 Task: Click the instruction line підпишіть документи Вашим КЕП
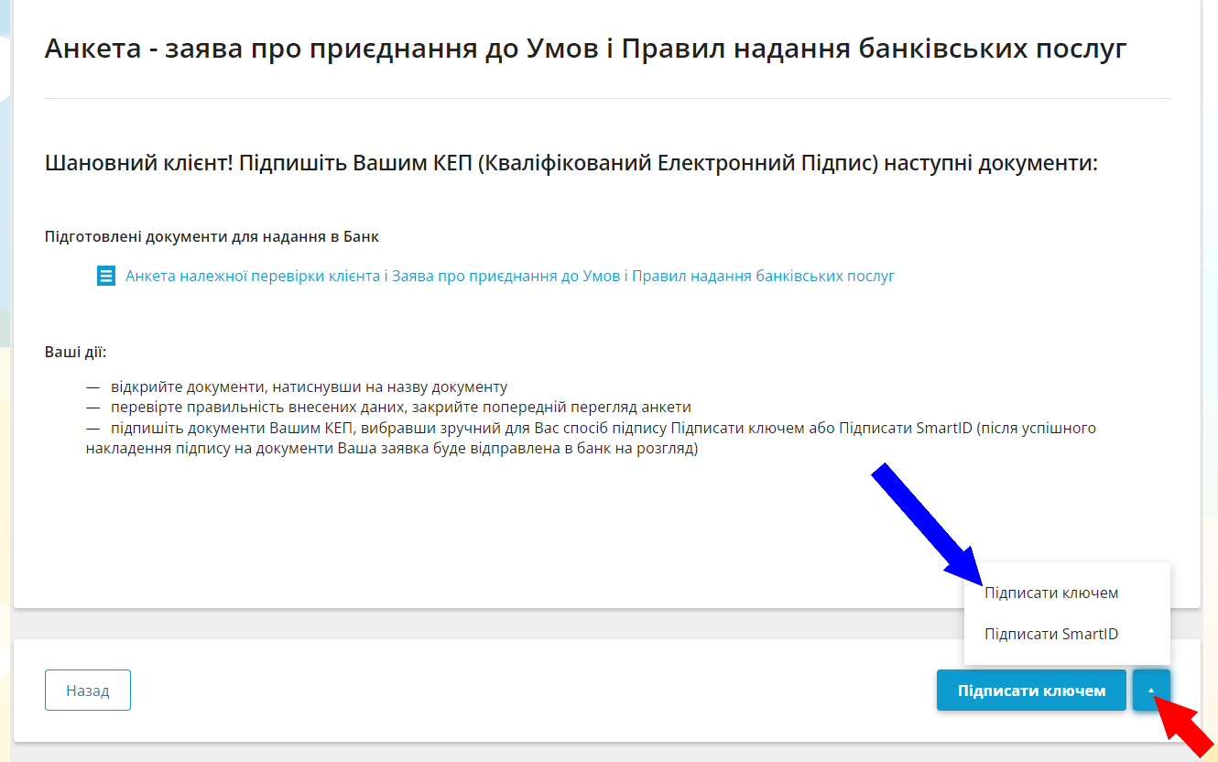tap(591, 439)
